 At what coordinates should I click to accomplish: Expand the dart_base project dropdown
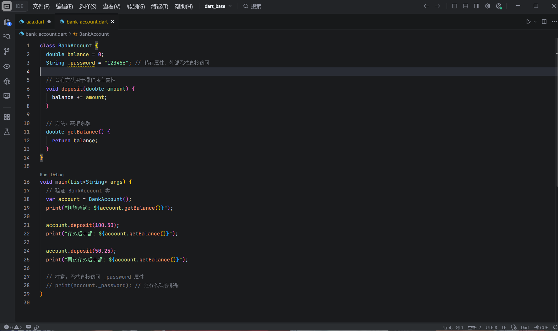tap(218, 6)
